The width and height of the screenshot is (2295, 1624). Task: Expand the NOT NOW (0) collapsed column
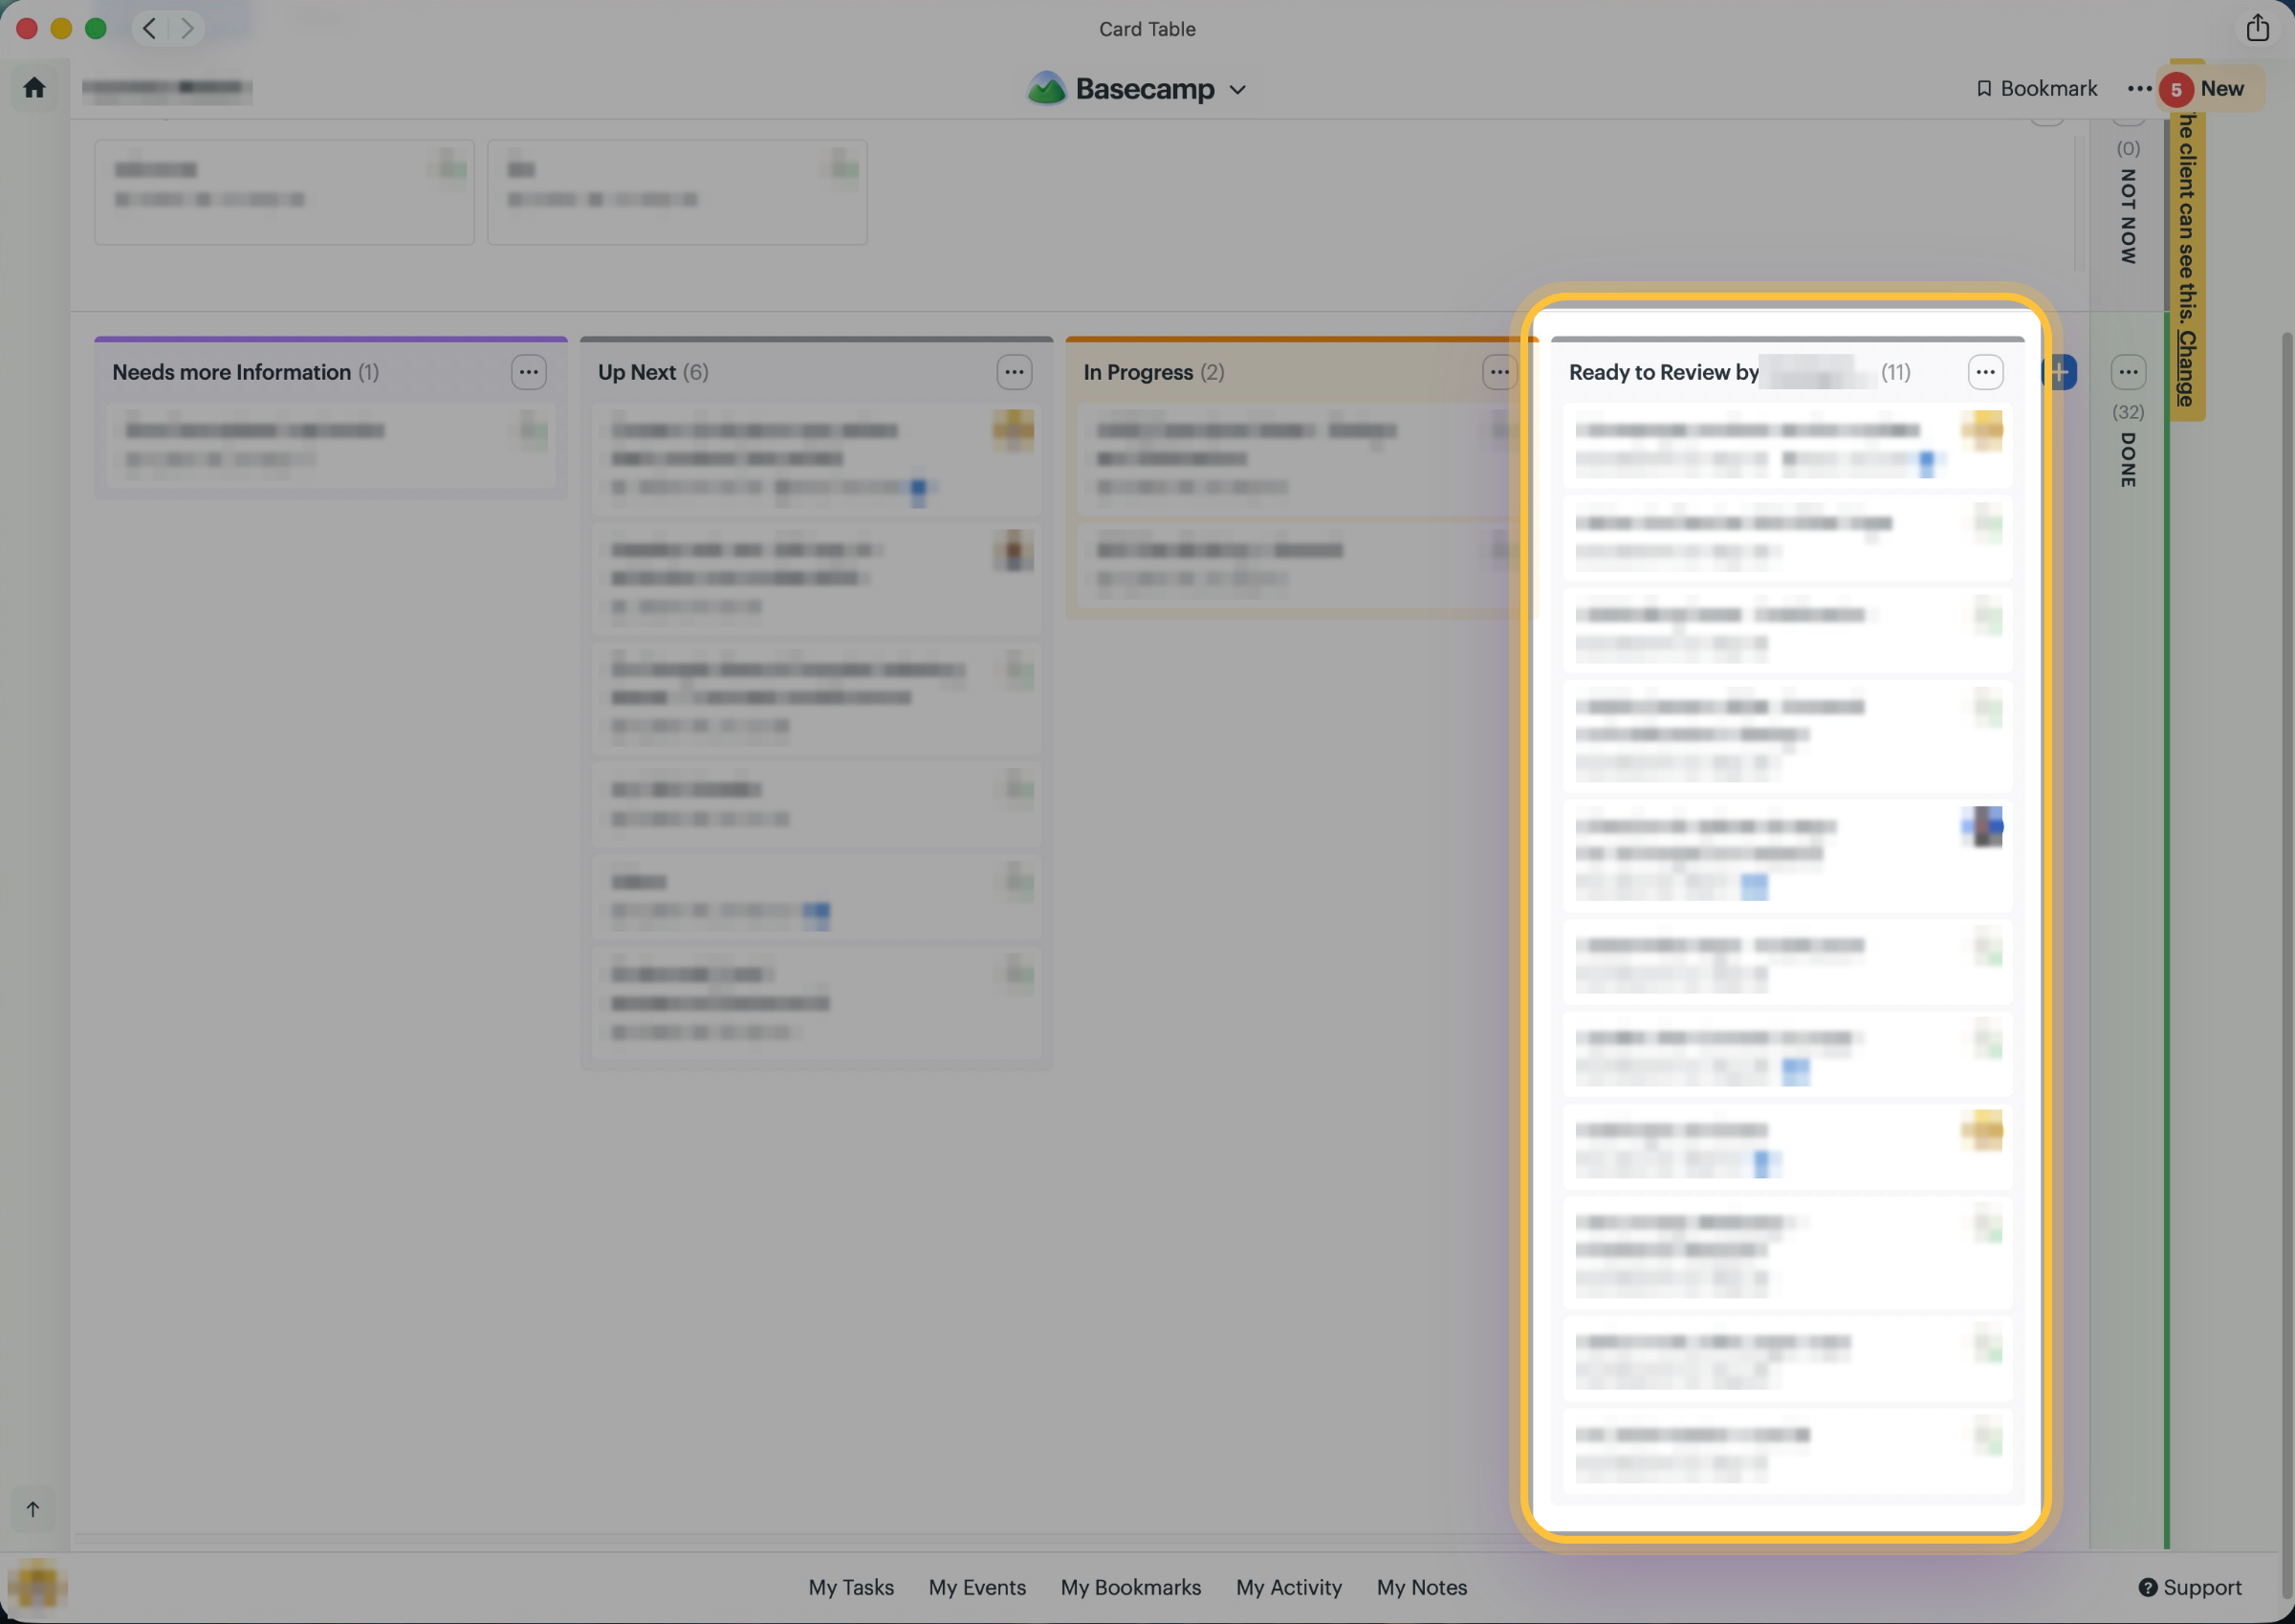2128,203
